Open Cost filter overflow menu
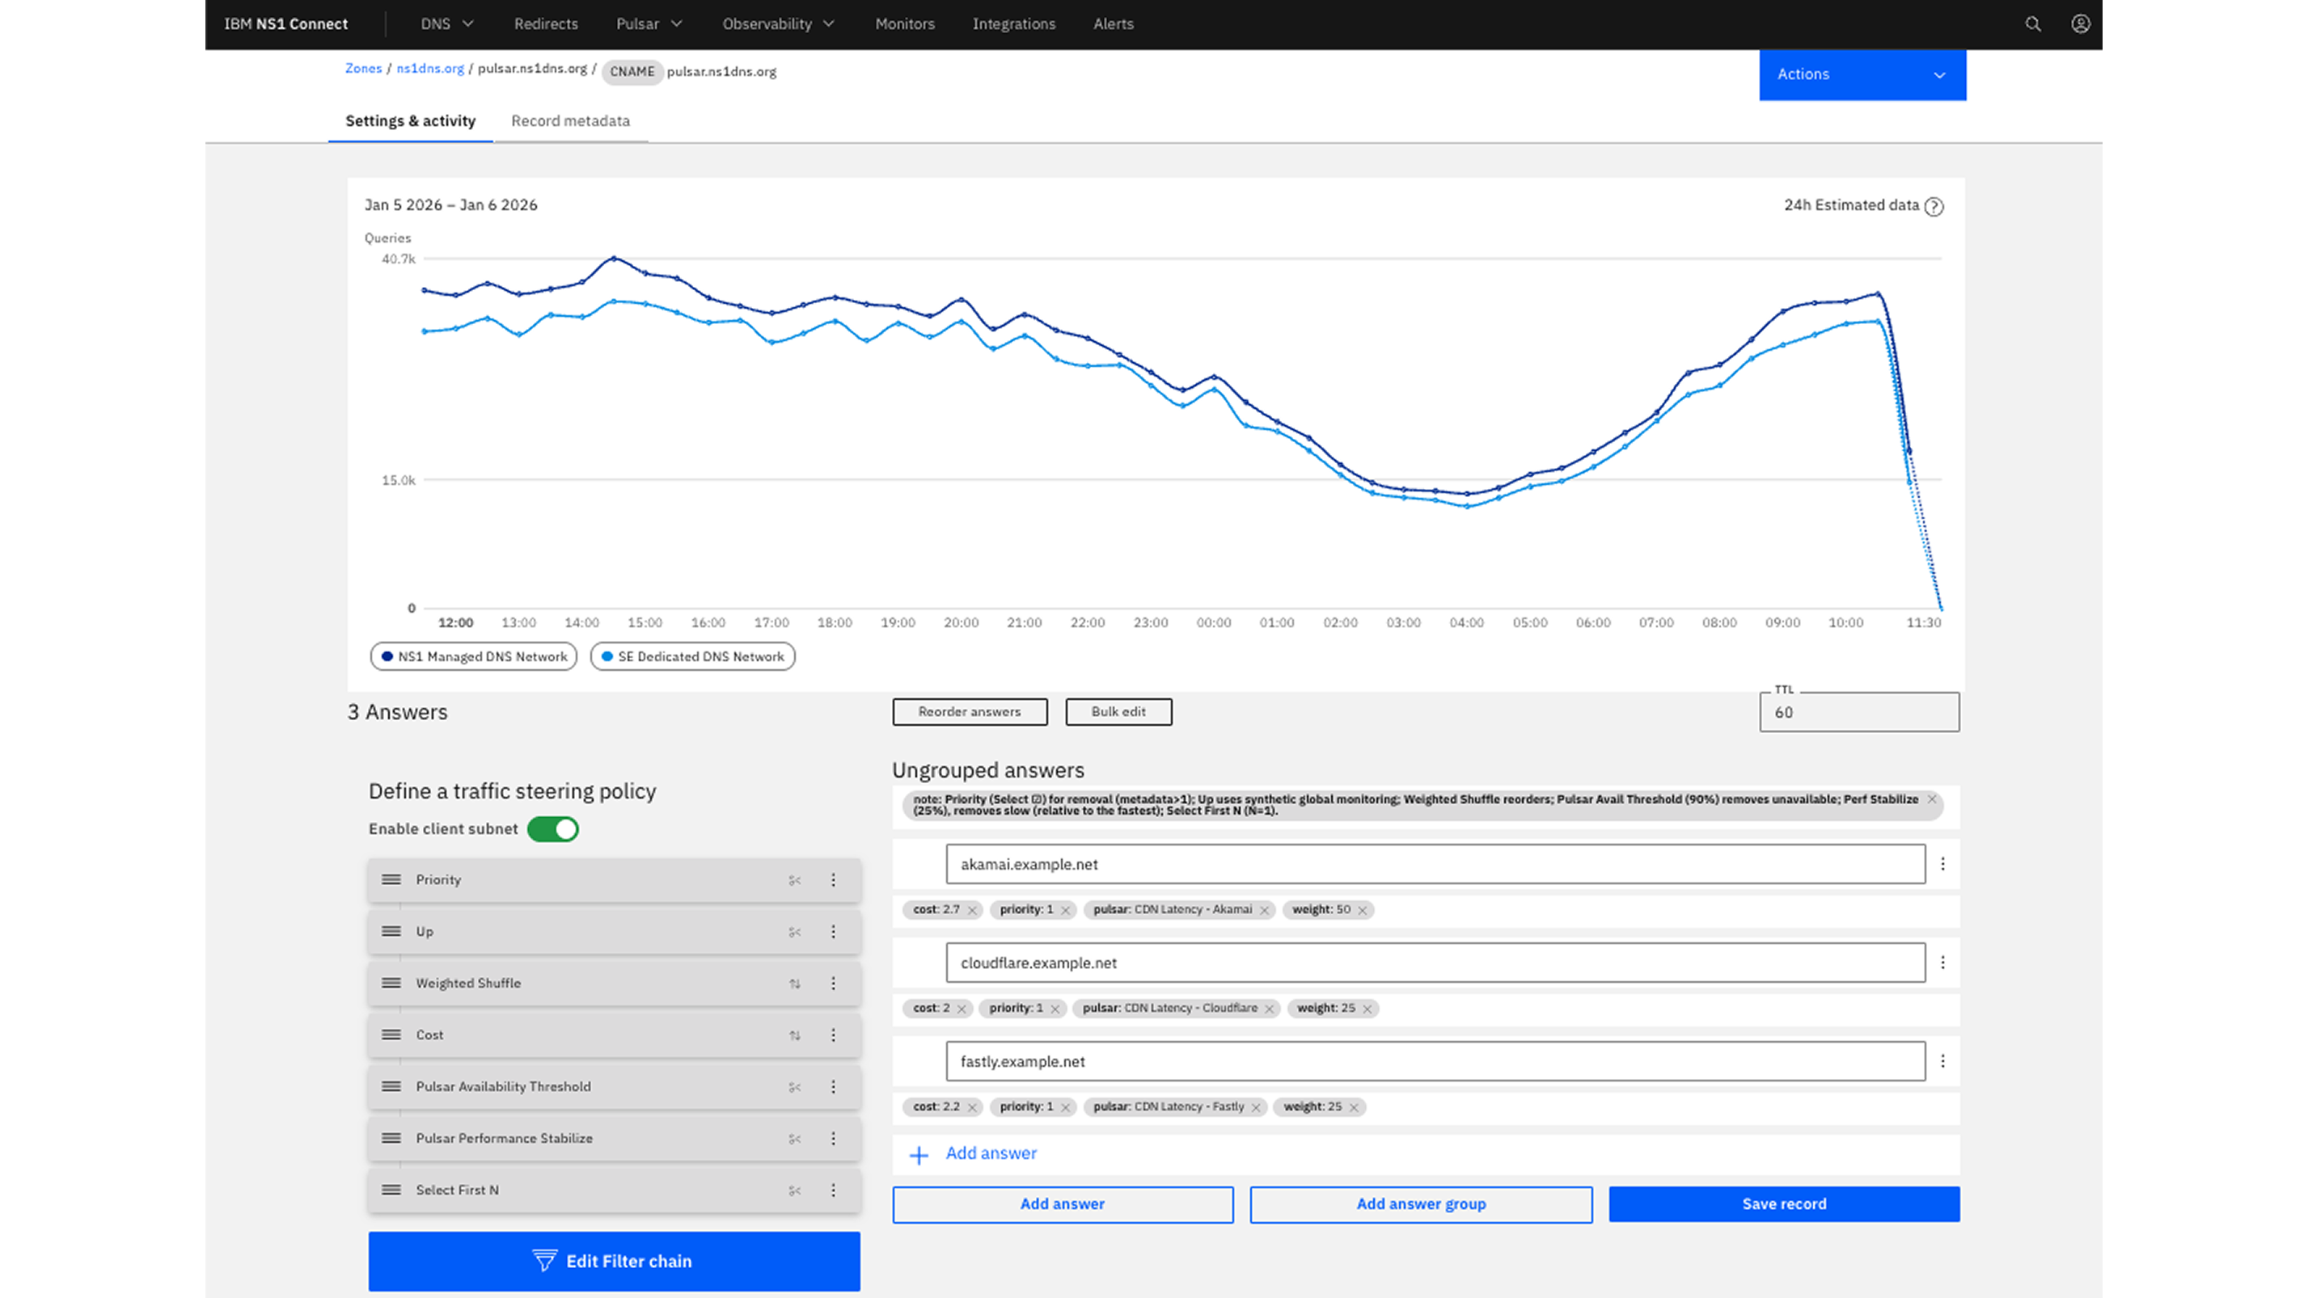The width and height of the screenshot is (2308, 1298). pos(833,1035)
